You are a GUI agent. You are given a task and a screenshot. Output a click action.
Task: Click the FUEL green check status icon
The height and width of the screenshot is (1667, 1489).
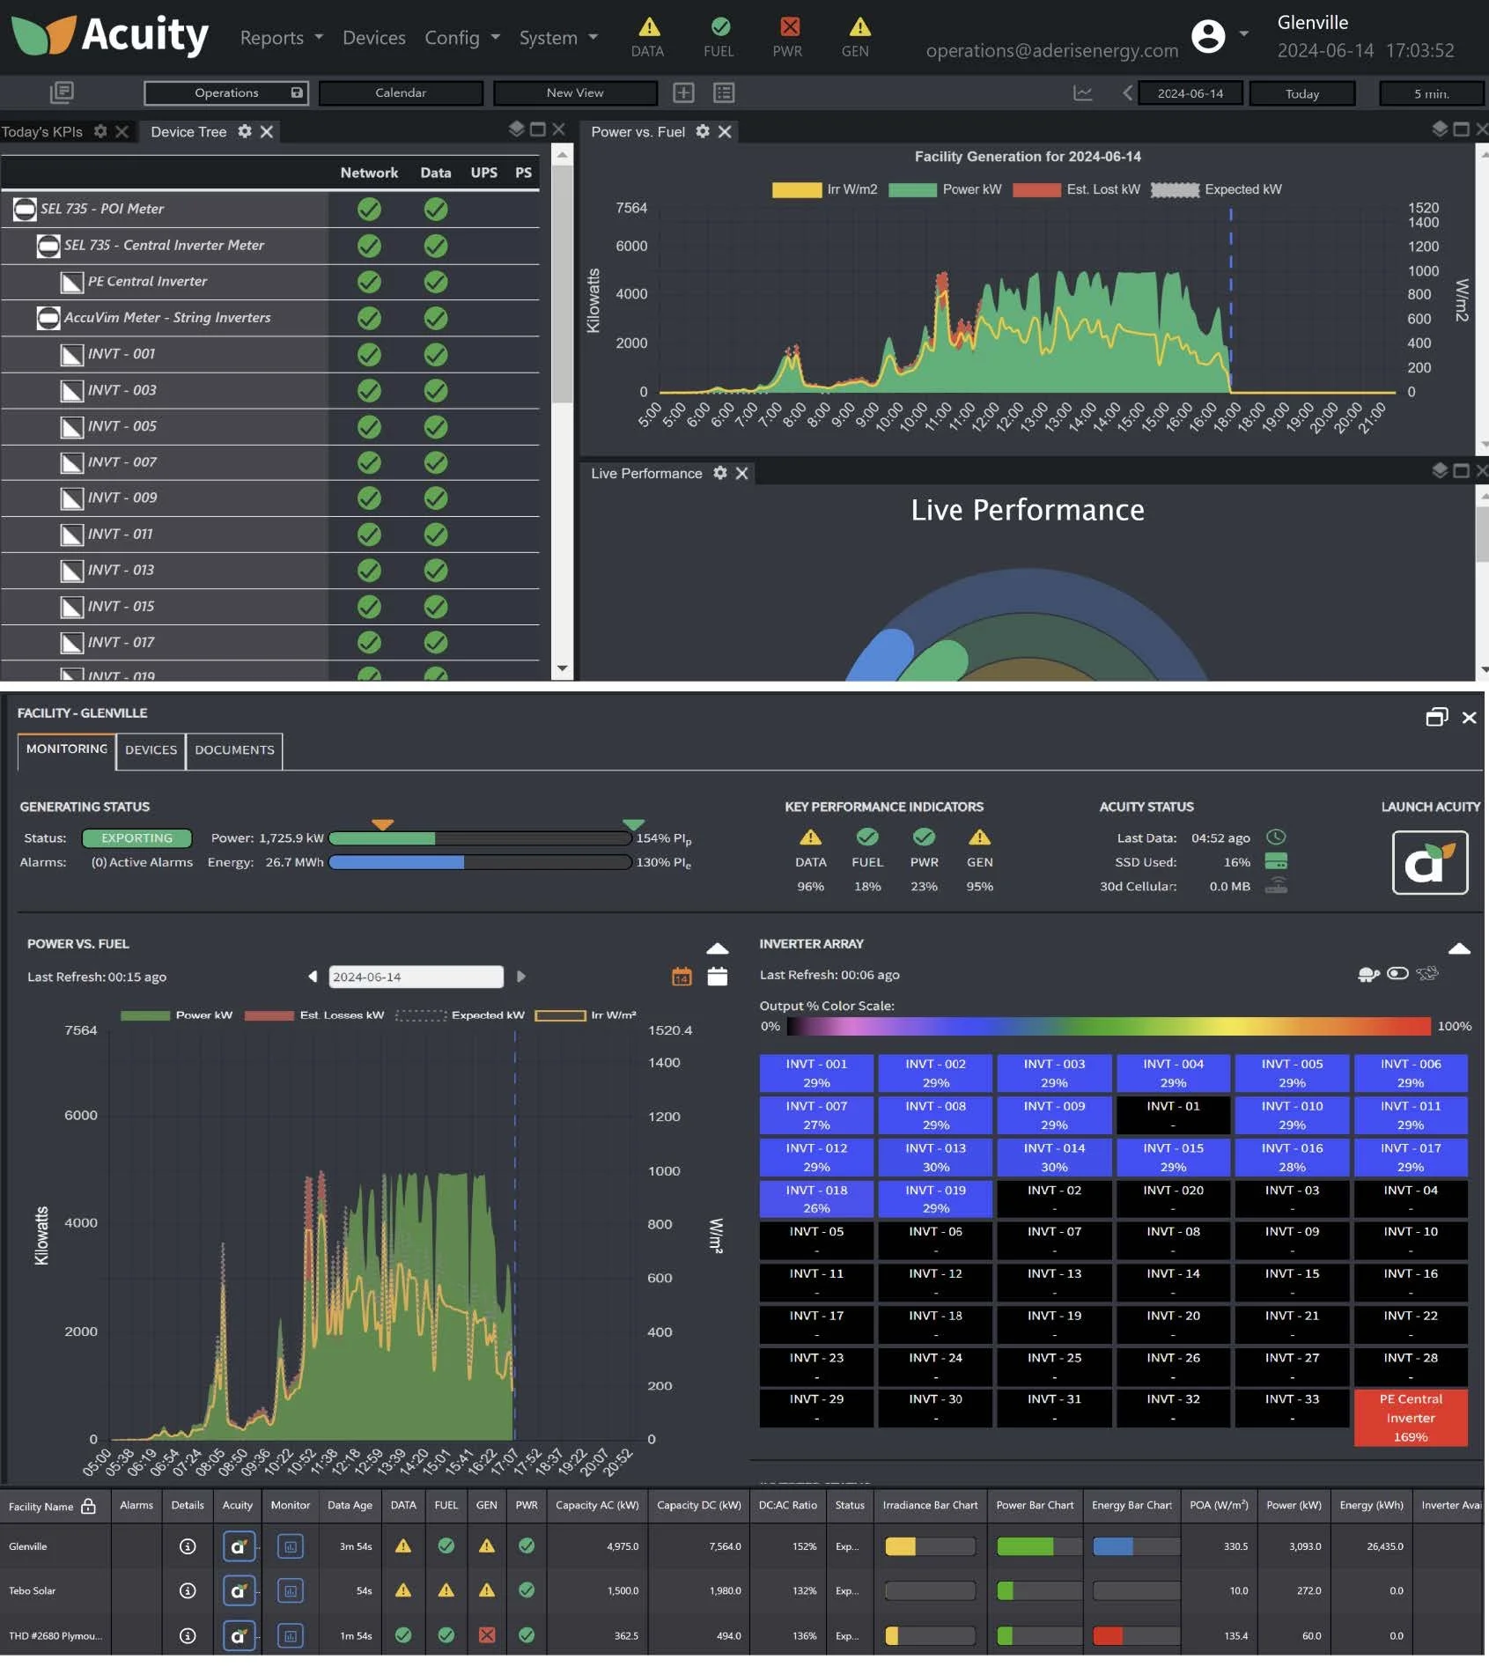click(719, 26)
